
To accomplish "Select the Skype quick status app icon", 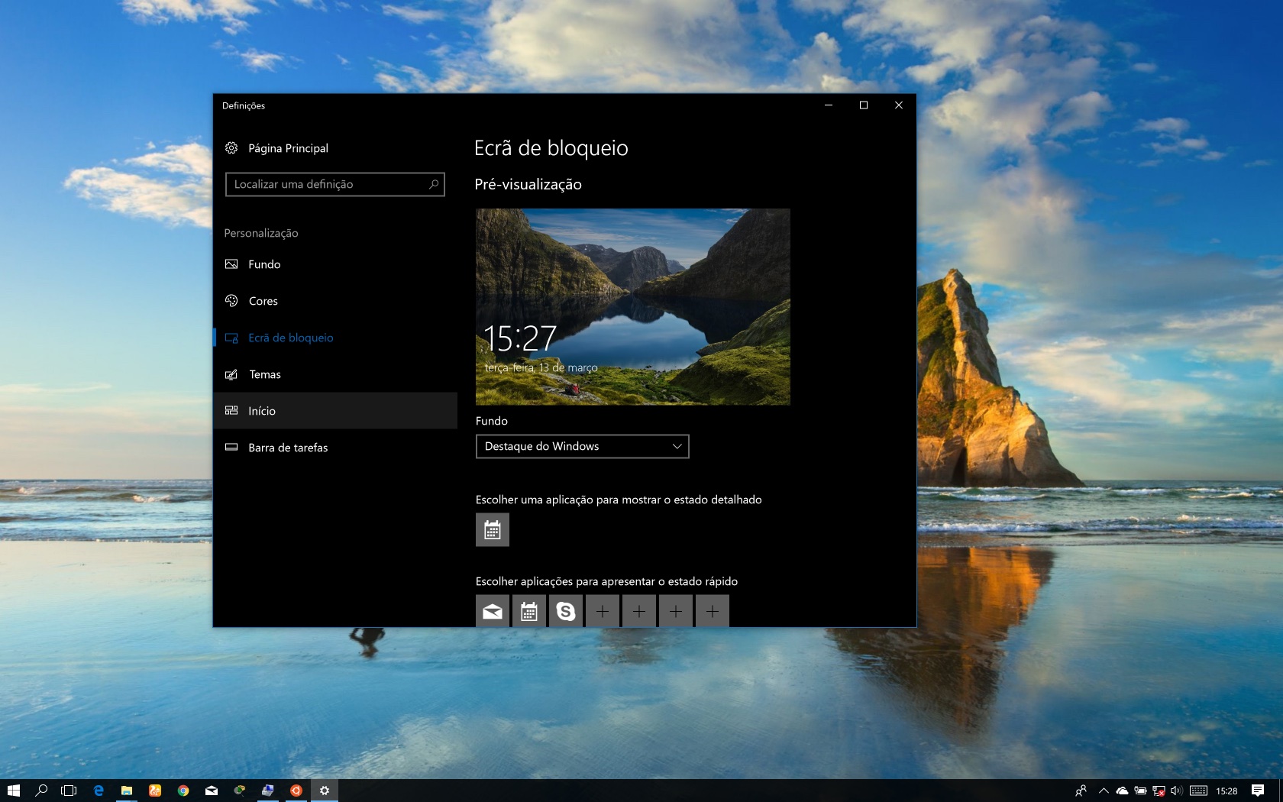I will (x=566, y=612).
